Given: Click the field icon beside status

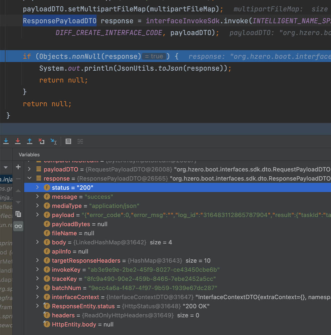Looking at the screenshot, I should click(x=47, y=188).
